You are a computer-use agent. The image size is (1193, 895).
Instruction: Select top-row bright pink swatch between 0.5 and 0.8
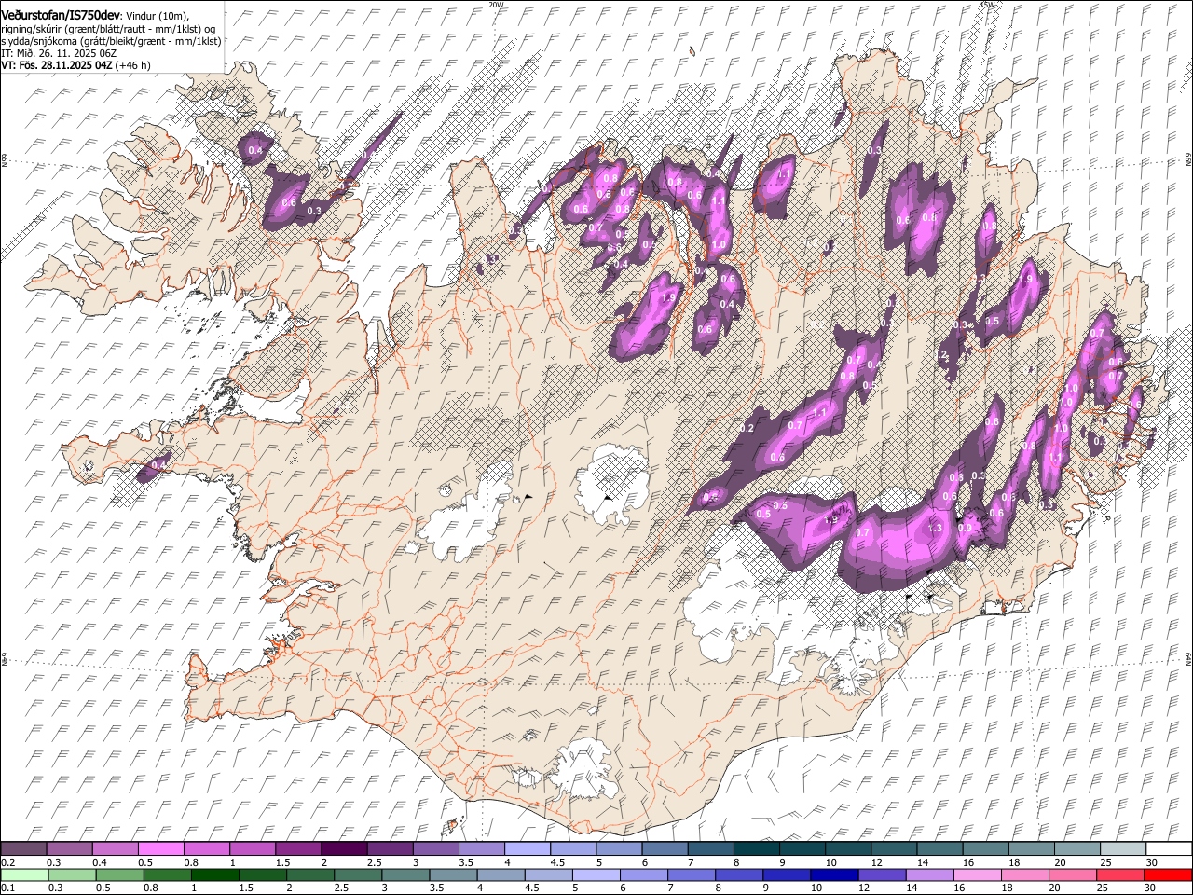point(161,849)
